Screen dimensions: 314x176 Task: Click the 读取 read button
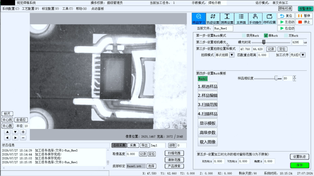click(x=172, y=145)
